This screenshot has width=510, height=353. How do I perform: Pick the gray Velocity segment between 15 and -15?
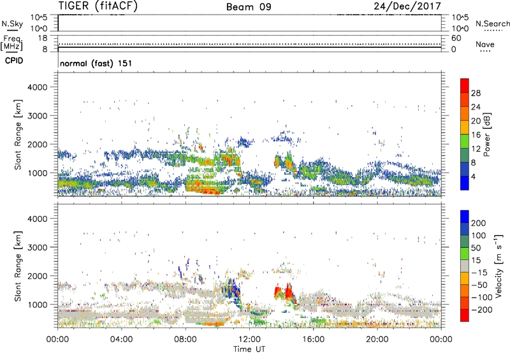(x=465, y=266)
